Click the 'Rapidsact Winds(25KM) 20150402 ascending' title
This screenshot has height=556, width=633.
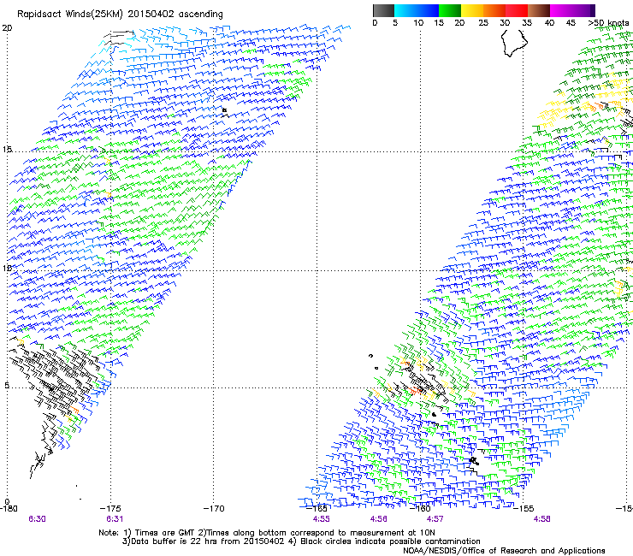point(120,15)
